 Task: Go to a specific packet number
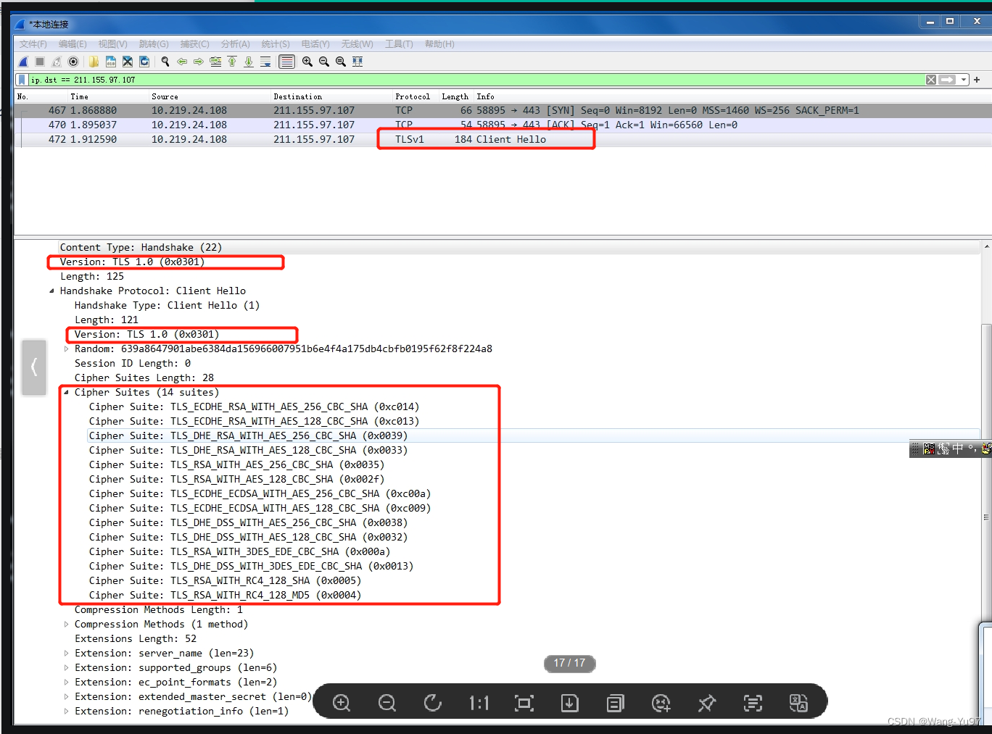215,62
